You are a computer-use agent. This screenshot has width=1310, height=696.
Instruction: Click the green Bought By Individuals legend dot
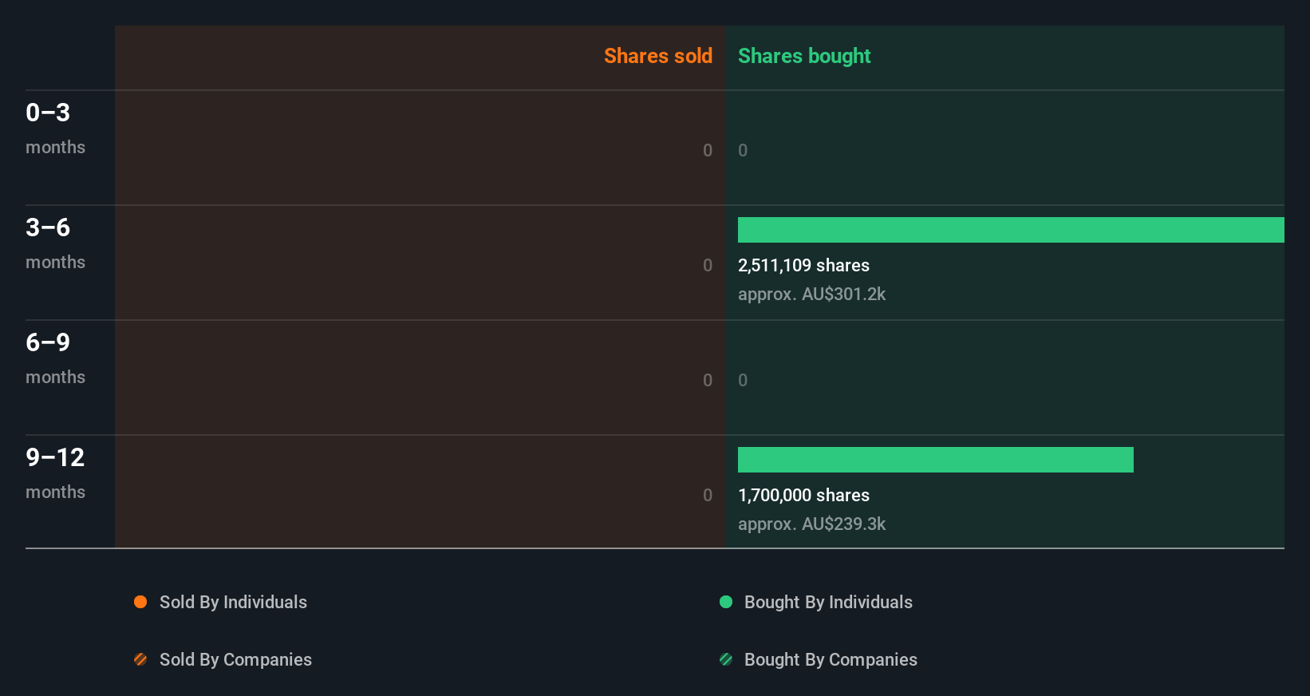point(726,602)
